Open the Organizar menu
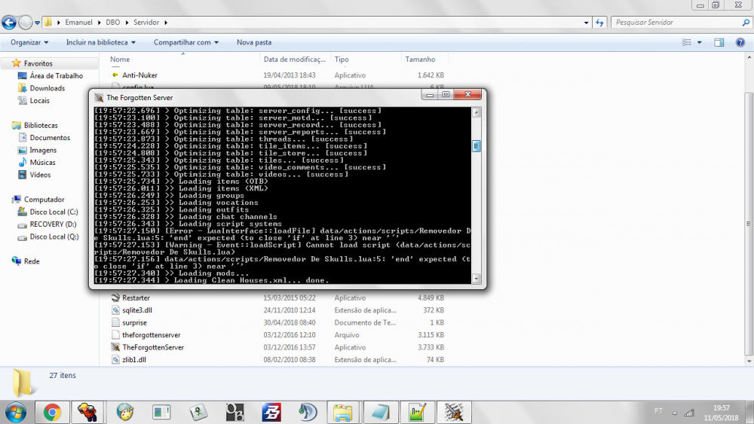This screenshot has height=424, width=754. (x=29, y=42)
